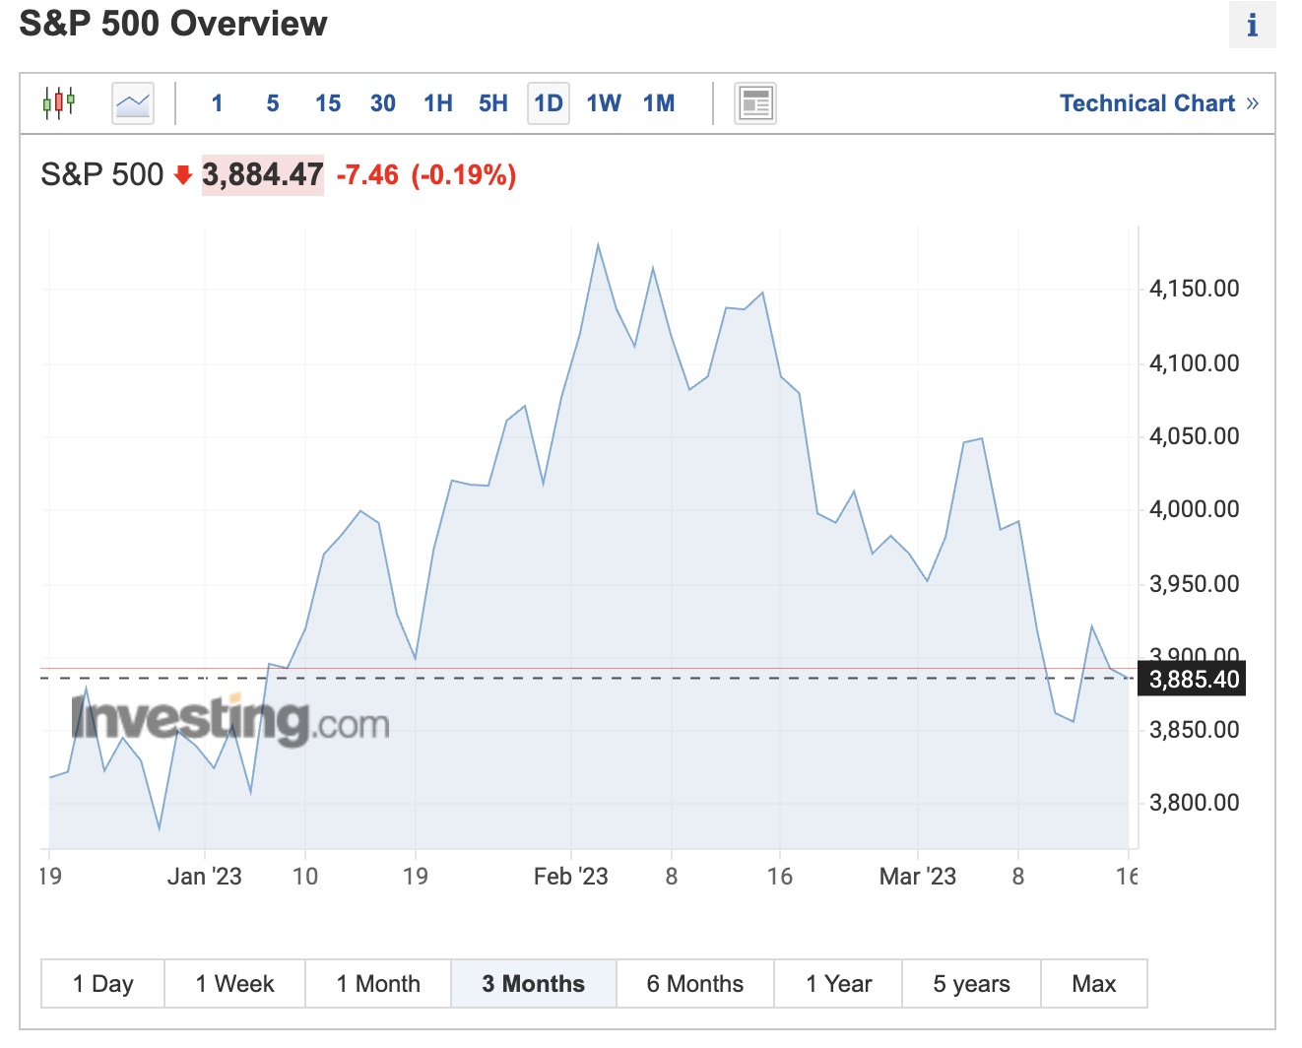Viewport: 1302px width, 1048px height.
Task: Click the 4,100.00 y-axis label
Action: 1195,363
